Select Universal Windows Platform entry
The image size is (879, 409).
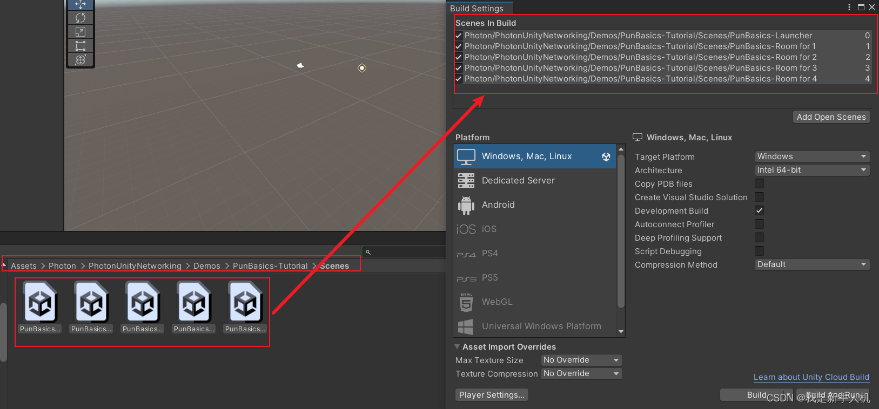tap(535, 326)
